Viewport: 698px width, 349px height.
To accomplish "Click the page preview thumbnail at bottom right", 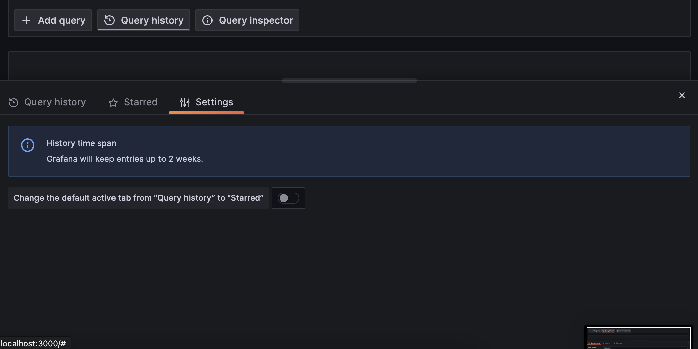I will point(639,337).
